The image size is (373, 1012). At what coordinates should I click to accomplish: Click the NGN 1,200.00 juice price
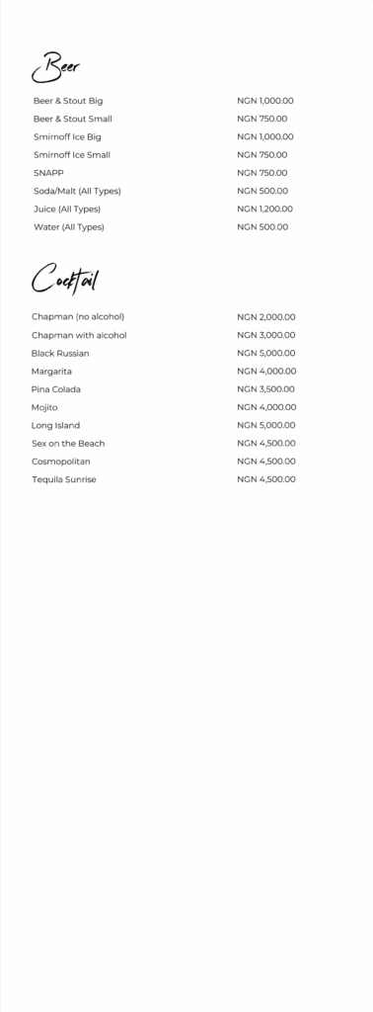264,210
